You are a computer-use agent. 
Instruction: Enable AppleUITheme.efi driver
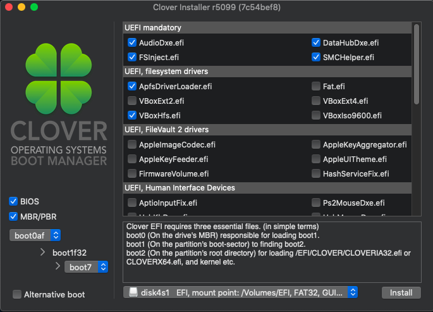(x=316, y=159)
